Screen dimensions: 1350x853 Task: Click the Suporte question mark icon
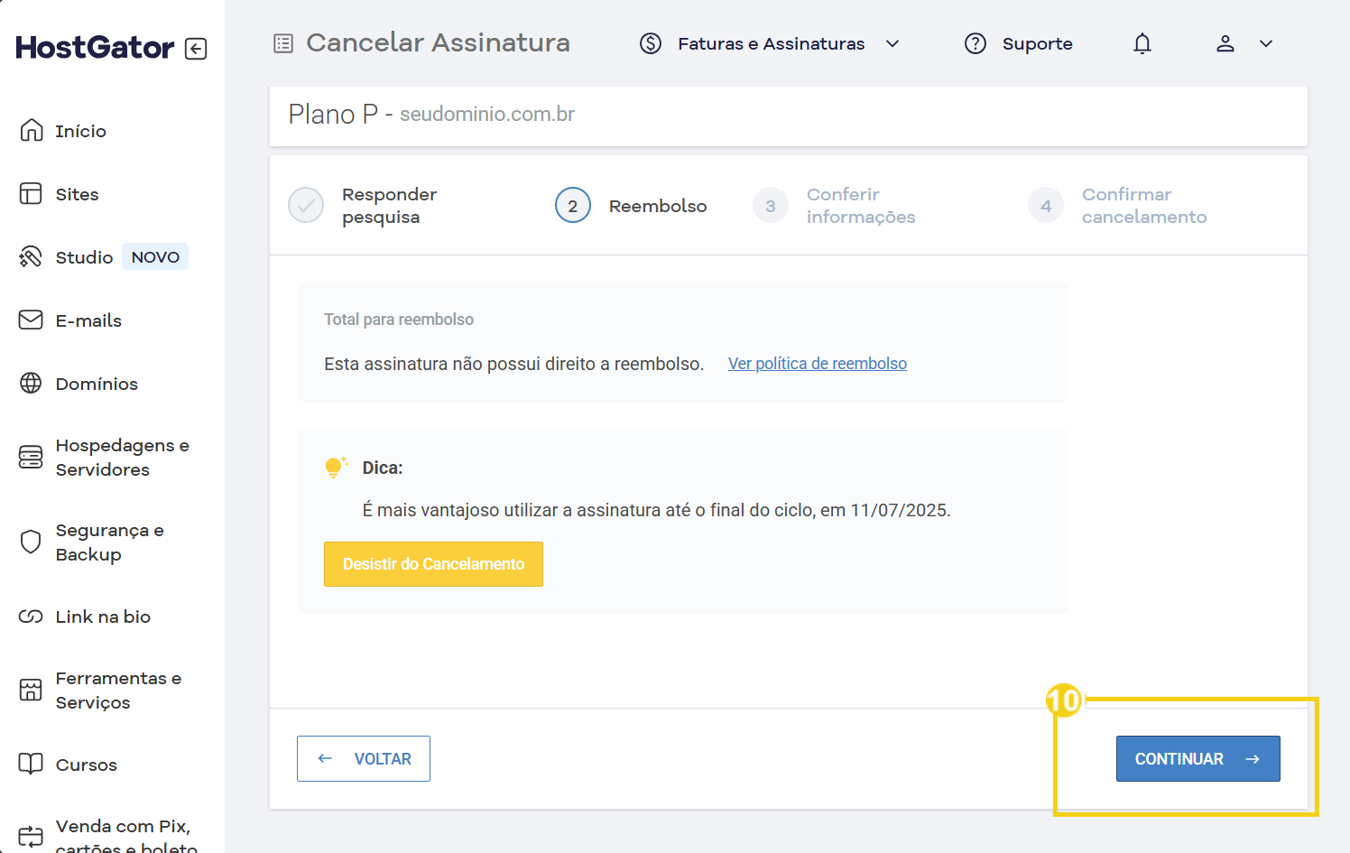pos(976,42)
